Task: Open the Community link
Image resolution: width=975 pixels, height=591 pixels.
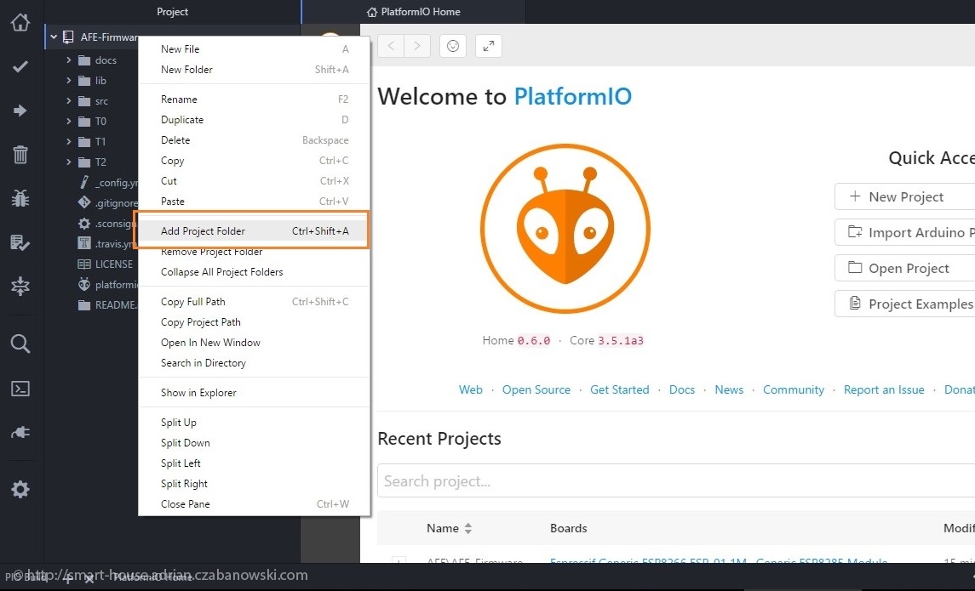Action: [x=794, y=389]
